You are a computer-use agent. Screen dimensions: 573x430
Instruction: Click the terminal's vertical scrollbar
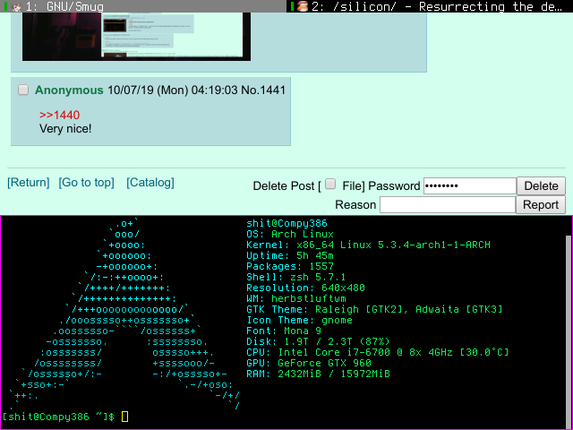[568, 322]
